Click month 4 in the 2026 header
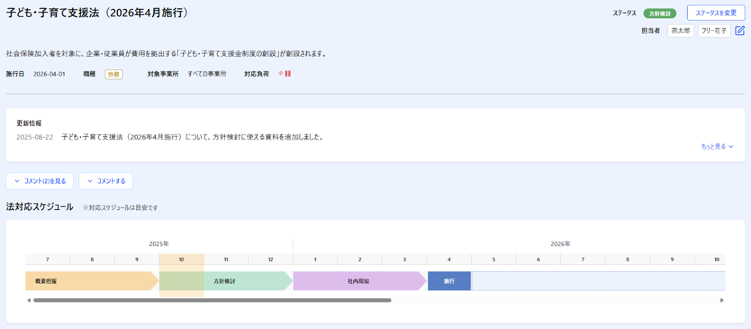This screenshot has height=329, width=751. [x=449, y=259]
